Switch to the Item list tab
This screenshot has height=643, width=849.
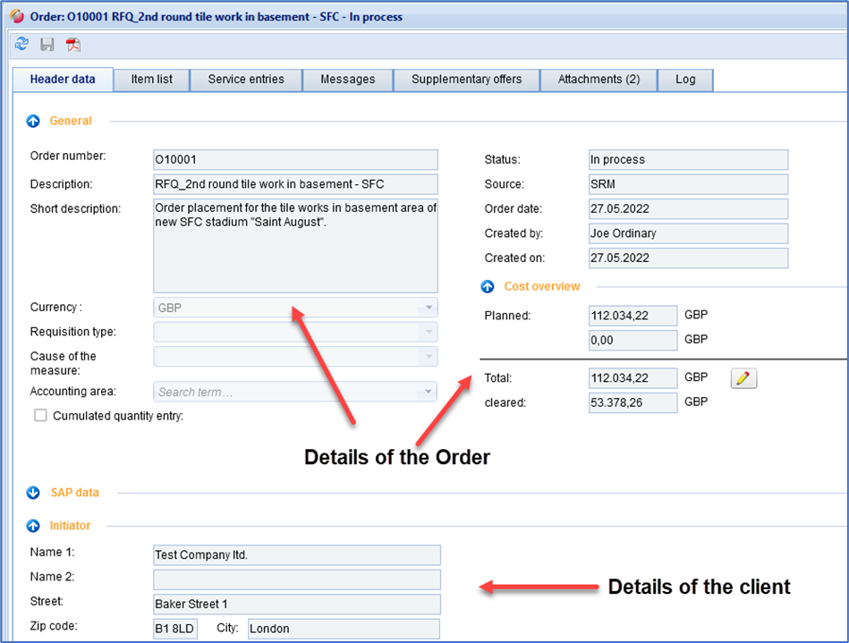[152, 80]
